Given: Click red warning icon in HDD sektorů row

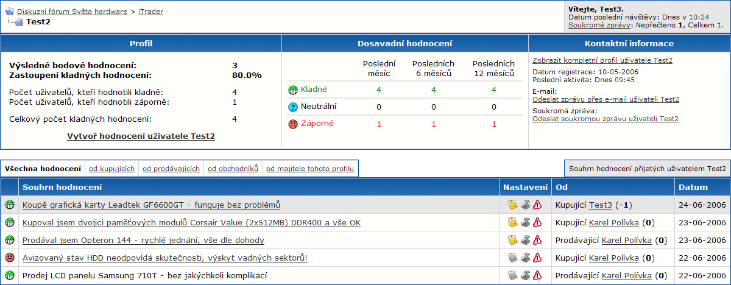Looking at the screenshot, I should coord(537,258).
